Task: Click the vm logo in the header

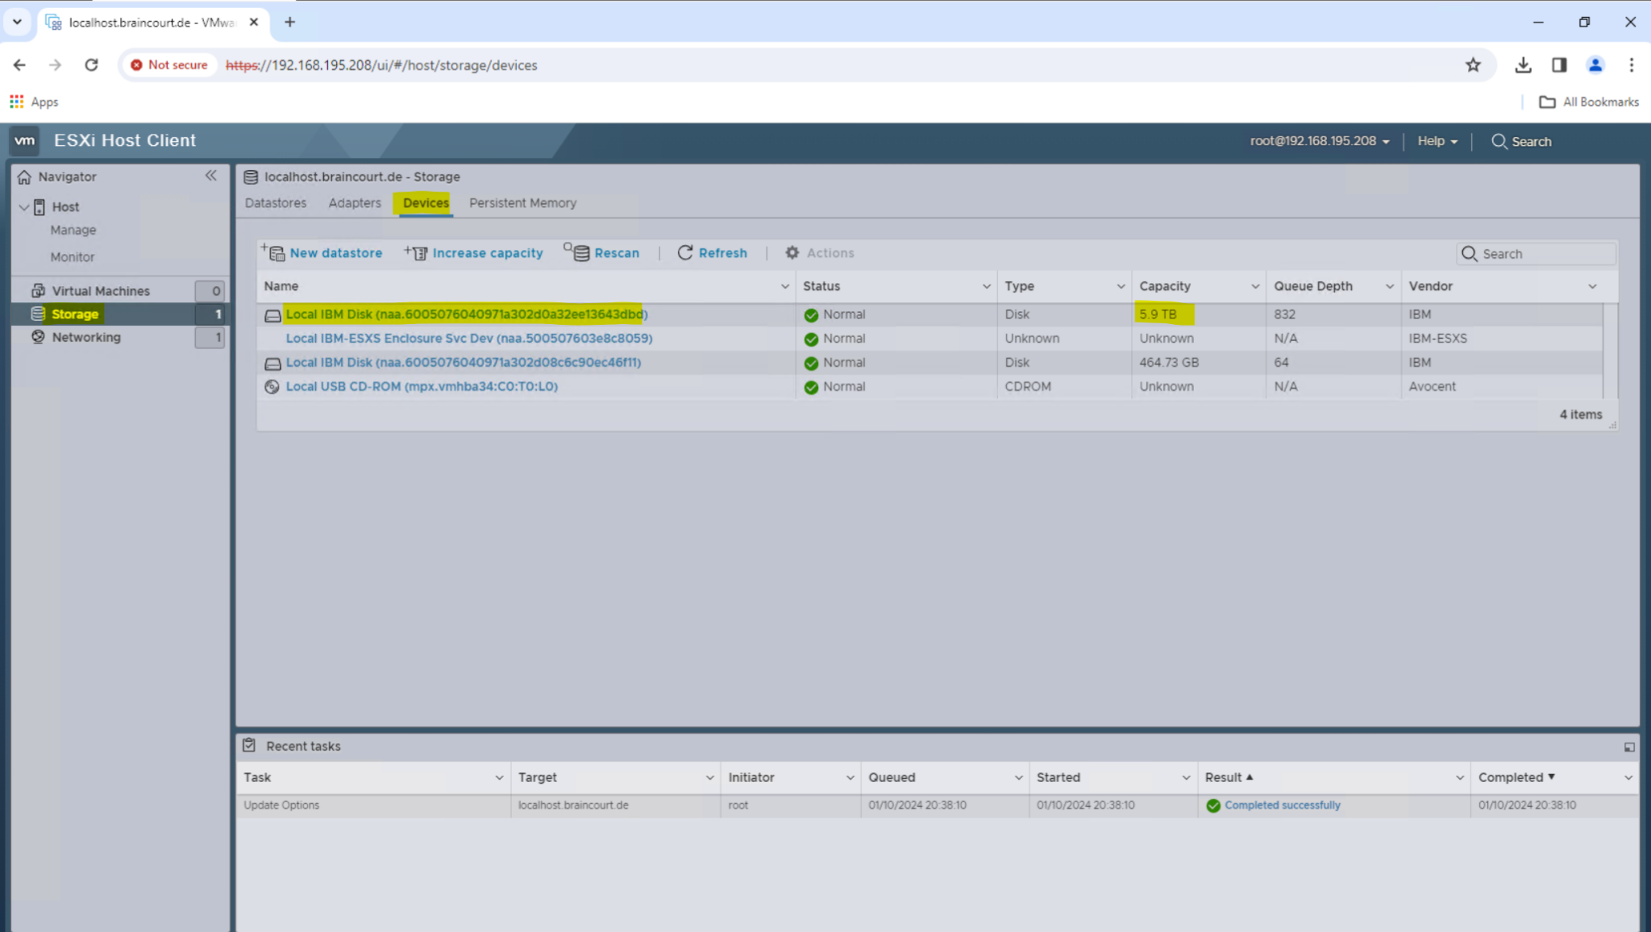Action: (24, 140)
